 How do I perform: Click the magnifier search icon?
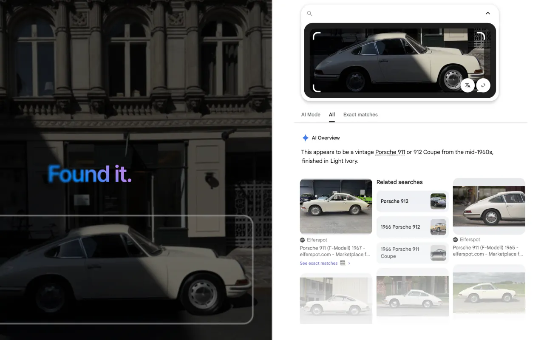(x=309, y=14)
